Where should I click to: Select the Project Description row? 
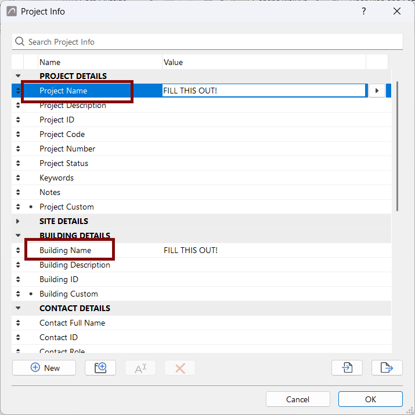(201, 105)
